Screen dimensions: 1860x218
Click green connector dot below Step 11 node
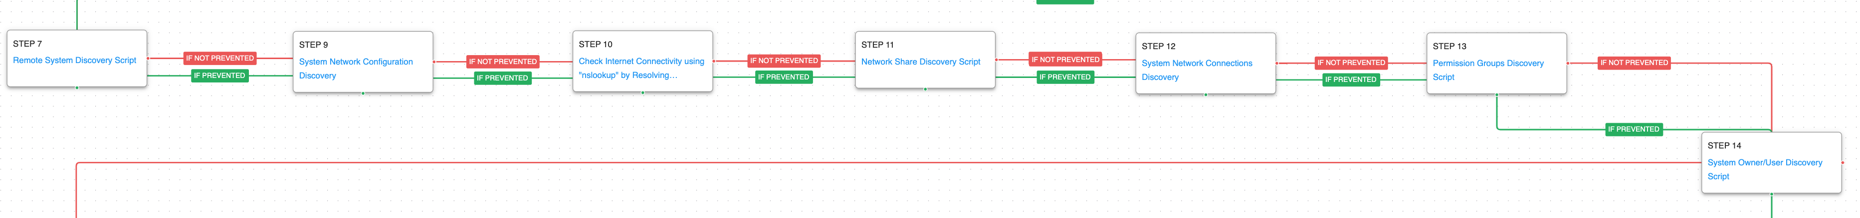925,89
